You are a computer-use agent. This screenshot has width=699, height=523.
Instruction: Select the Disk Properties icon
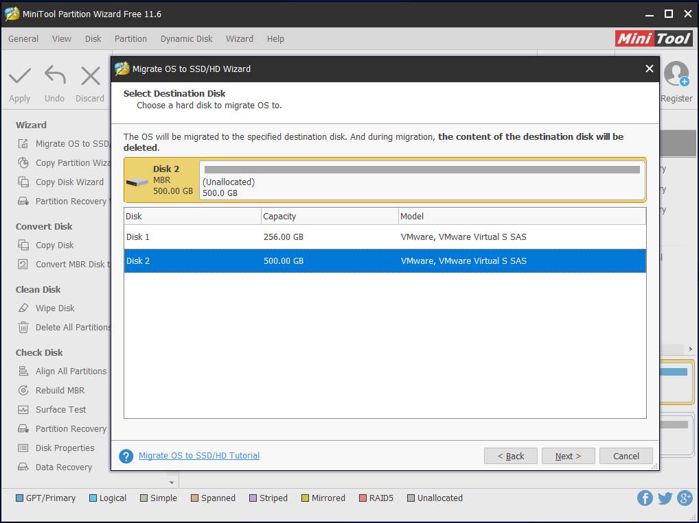point(23,448)
